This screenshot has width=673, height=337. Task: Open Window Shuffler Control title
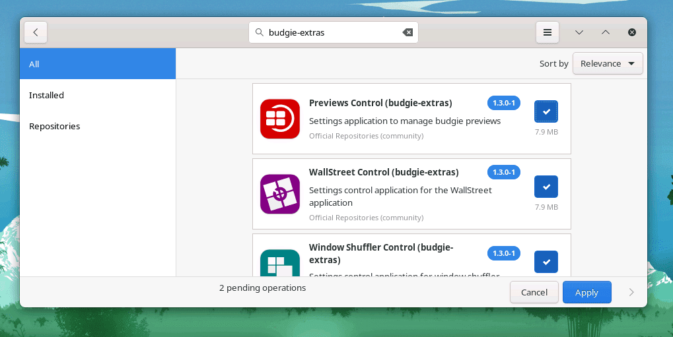pos(381,253)
